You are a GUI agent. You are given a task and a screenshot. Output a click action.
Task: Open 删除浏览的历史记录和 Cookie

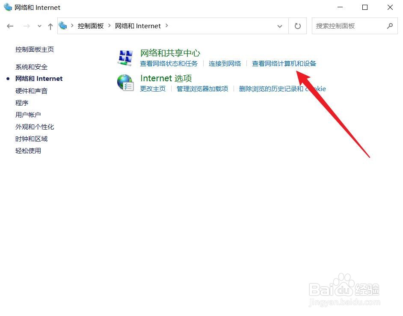[x=282, y=89]
